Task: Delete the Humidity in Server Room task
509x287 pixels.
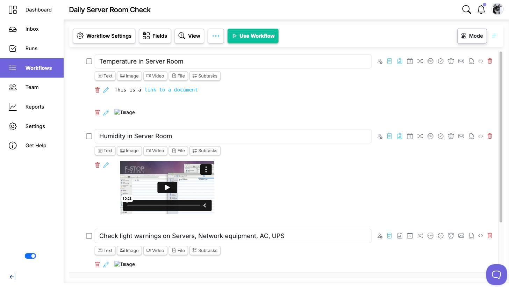Action: [x=490, y=136]
